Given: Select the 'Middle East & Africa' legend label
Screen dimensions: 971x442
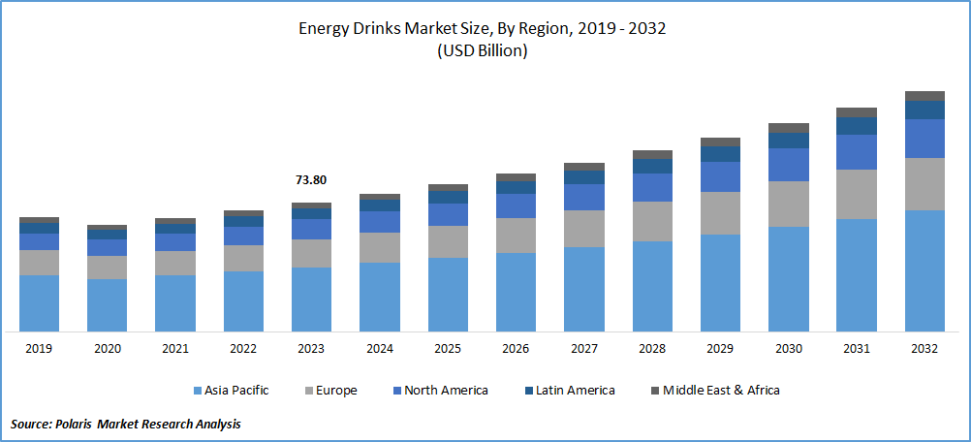Looking at the screenshot, I should tap(721, 391).
